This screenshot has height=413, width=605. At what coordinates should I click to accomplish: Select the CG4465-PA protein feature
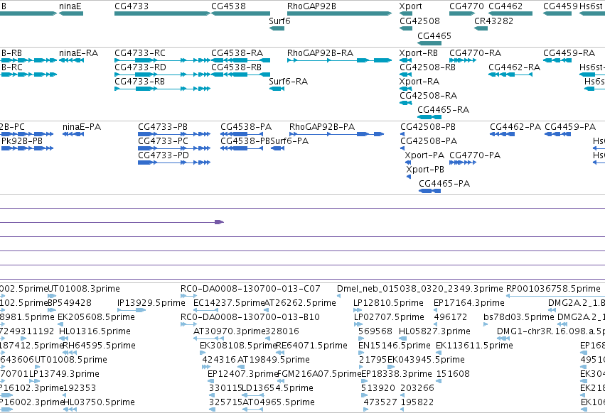[430, 191]
